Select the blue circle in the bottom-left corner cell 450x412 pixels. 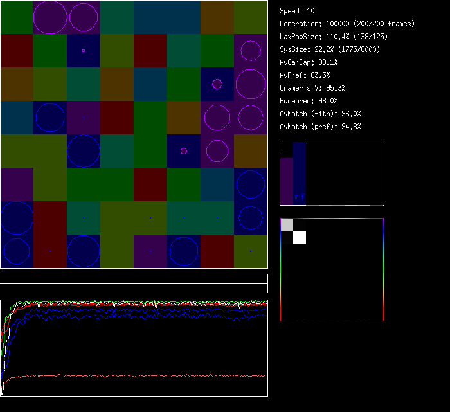pos(17,251)
